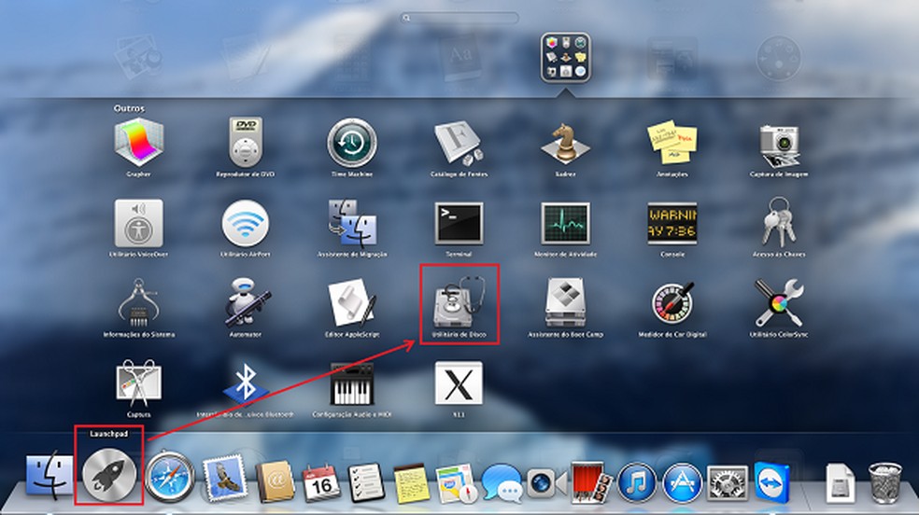The width and height of the screenshot is (919, 515).
Task: Open Image Capture camera icon
Action: (x=779, y=146)
